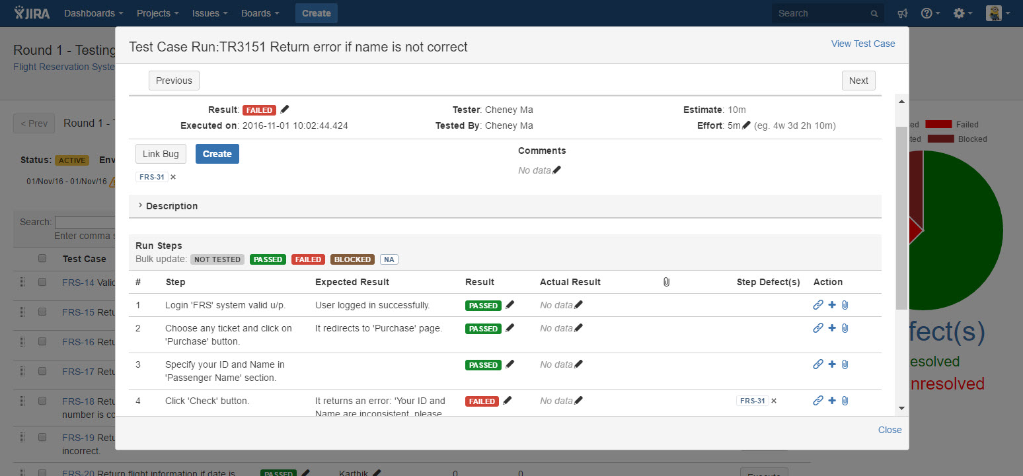Bulk update steps to NOT TESTED
The image size is (1023, 476).
[217, 259]
